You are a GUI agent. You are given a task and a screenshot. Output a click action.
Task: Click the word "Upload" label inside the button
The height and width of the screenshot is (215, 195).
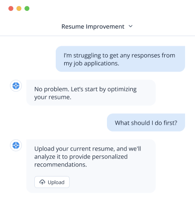click(56, 182)
